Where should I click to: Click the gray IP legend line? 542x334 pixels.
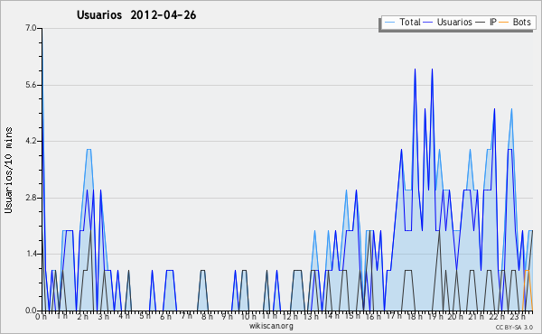click(481, 23)
